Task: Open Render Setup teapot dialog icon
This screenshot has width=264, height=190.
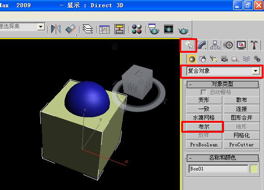Action: [154, 29]
